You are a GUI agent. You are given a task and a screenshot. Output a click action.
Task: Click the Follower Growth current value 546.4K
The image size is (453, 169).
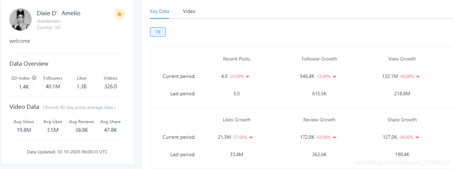pos(307,76)
